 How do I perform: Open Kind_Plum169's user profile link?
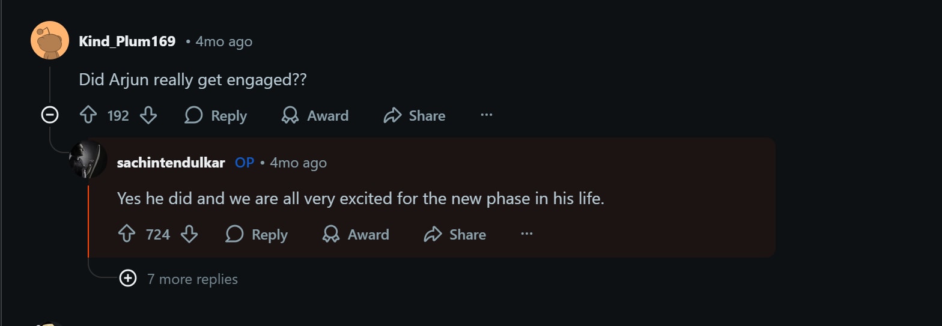click(x=127, y=41)
